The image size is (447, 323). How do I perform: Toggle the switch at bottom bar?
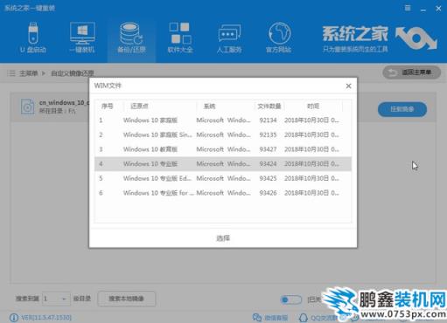[290, 299]
